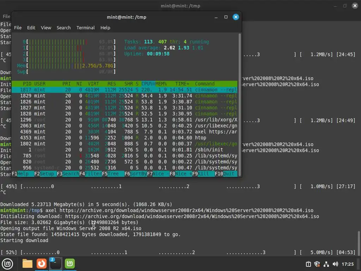Sort by the PID column header
Screen dimensions: 361x271
pos(27,84)
